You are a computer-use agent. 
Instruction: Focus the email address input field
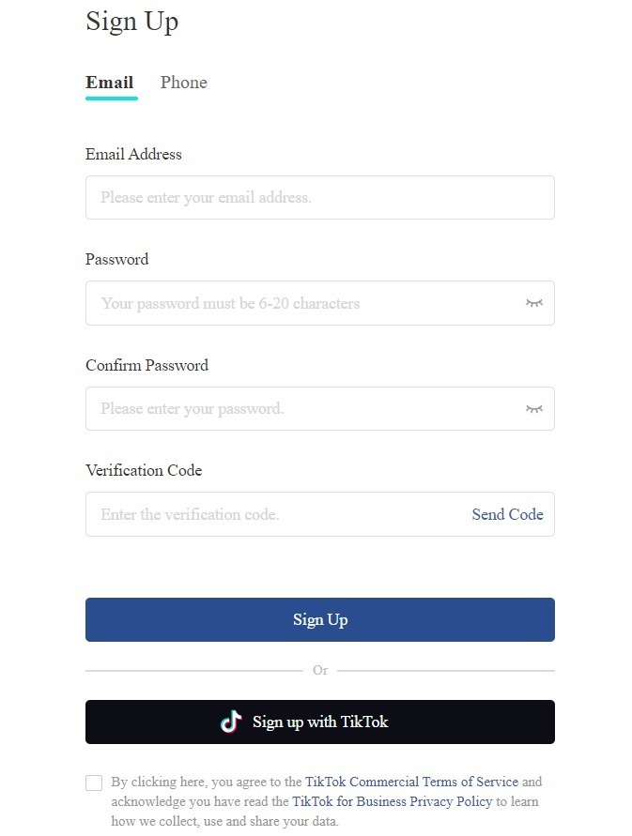click(x=319, y=197)
